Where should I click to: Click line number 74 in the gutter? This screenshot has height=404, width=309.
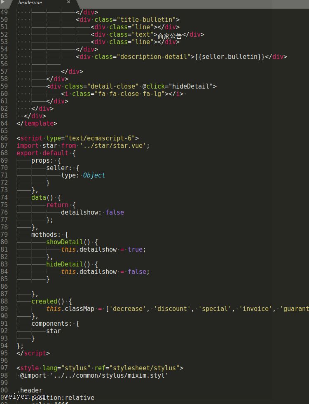(4, 197)
